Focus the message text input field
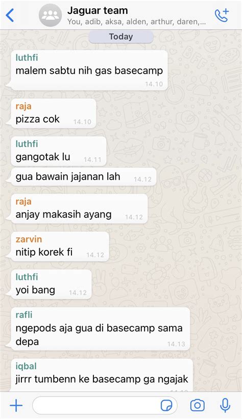Screen dimensions: 242x419 point(105,405)
